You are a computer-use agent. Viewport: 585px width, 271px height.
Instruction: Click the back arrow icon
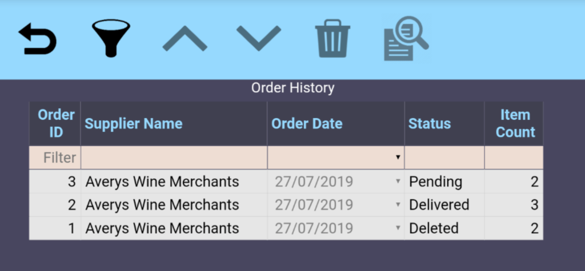click(38, 40)
